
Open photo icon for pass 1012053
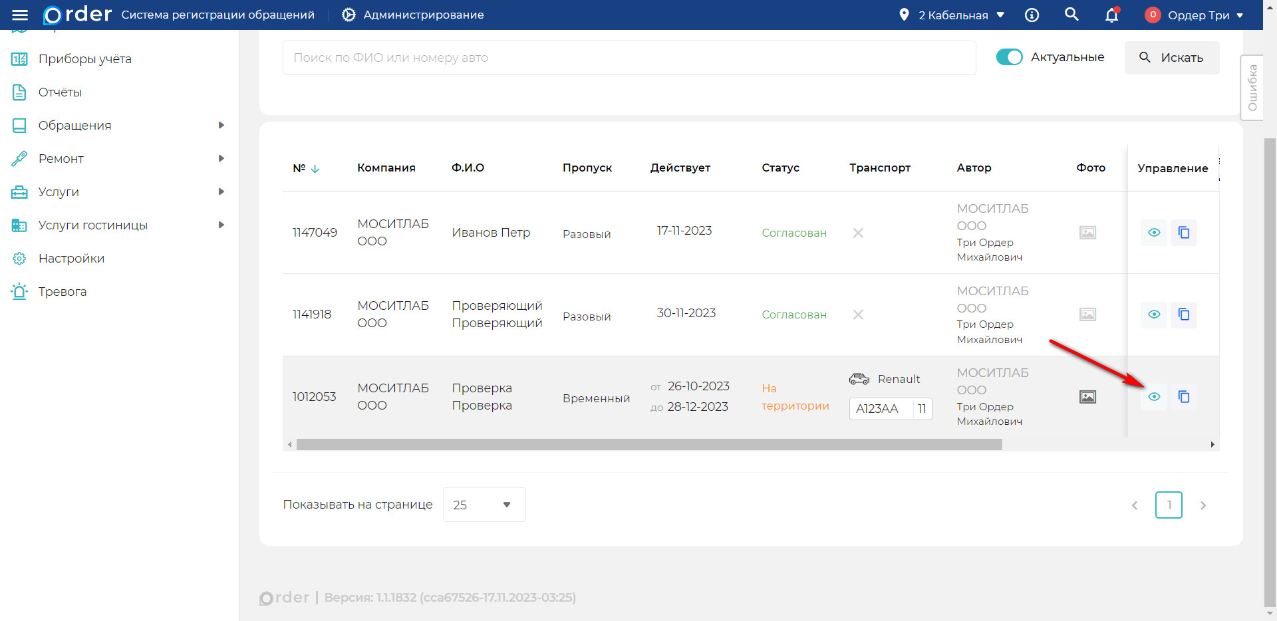(1087, 397)
